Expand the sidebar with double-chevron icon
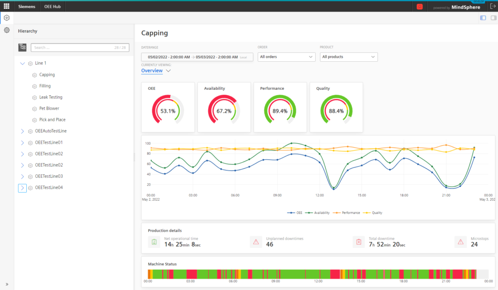 pos(7,284)
